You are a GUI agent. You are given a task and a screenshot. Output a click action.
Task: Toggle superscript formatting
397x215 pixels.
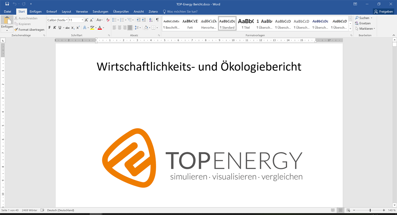(x=78, y=28)
